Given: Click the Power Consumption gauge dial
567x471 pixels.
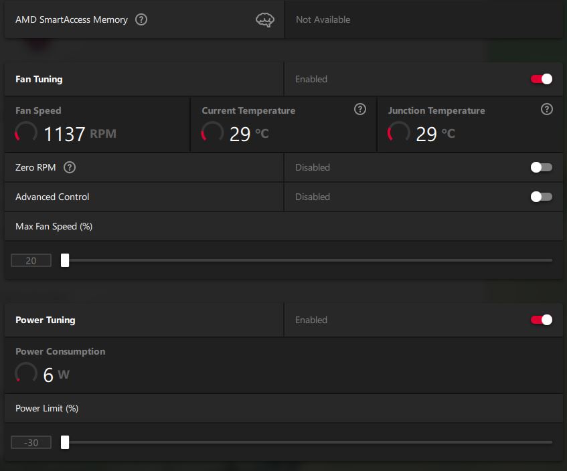Looking at the screenshot, I should pyautogui.click(x=26, y=373).
